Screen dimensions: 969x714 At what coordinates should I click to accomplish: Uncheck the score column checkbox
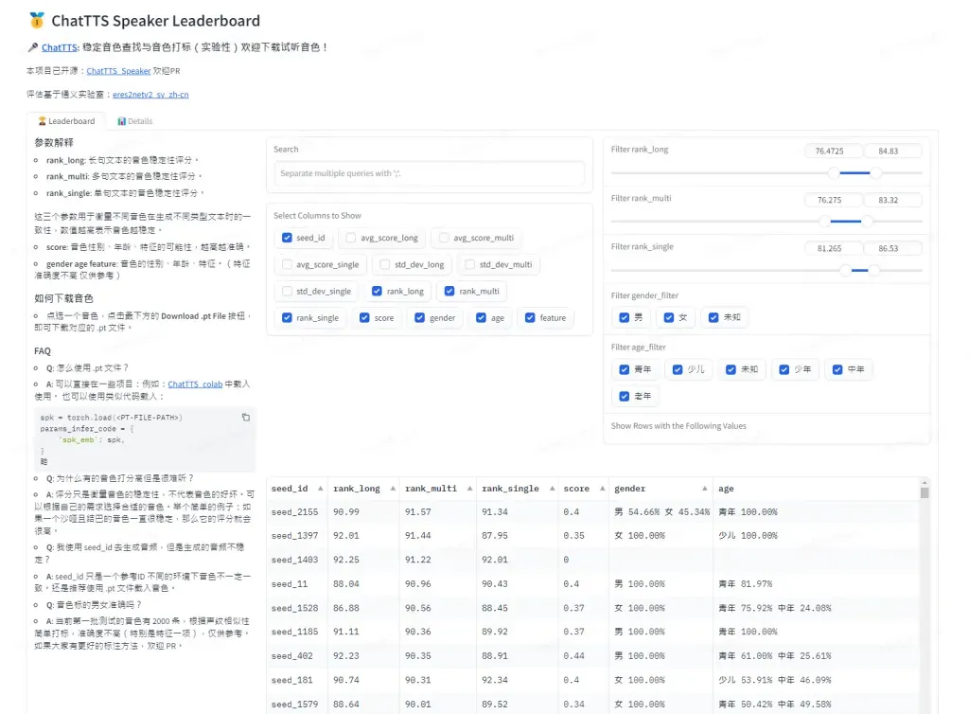click(x=364, y=317)
